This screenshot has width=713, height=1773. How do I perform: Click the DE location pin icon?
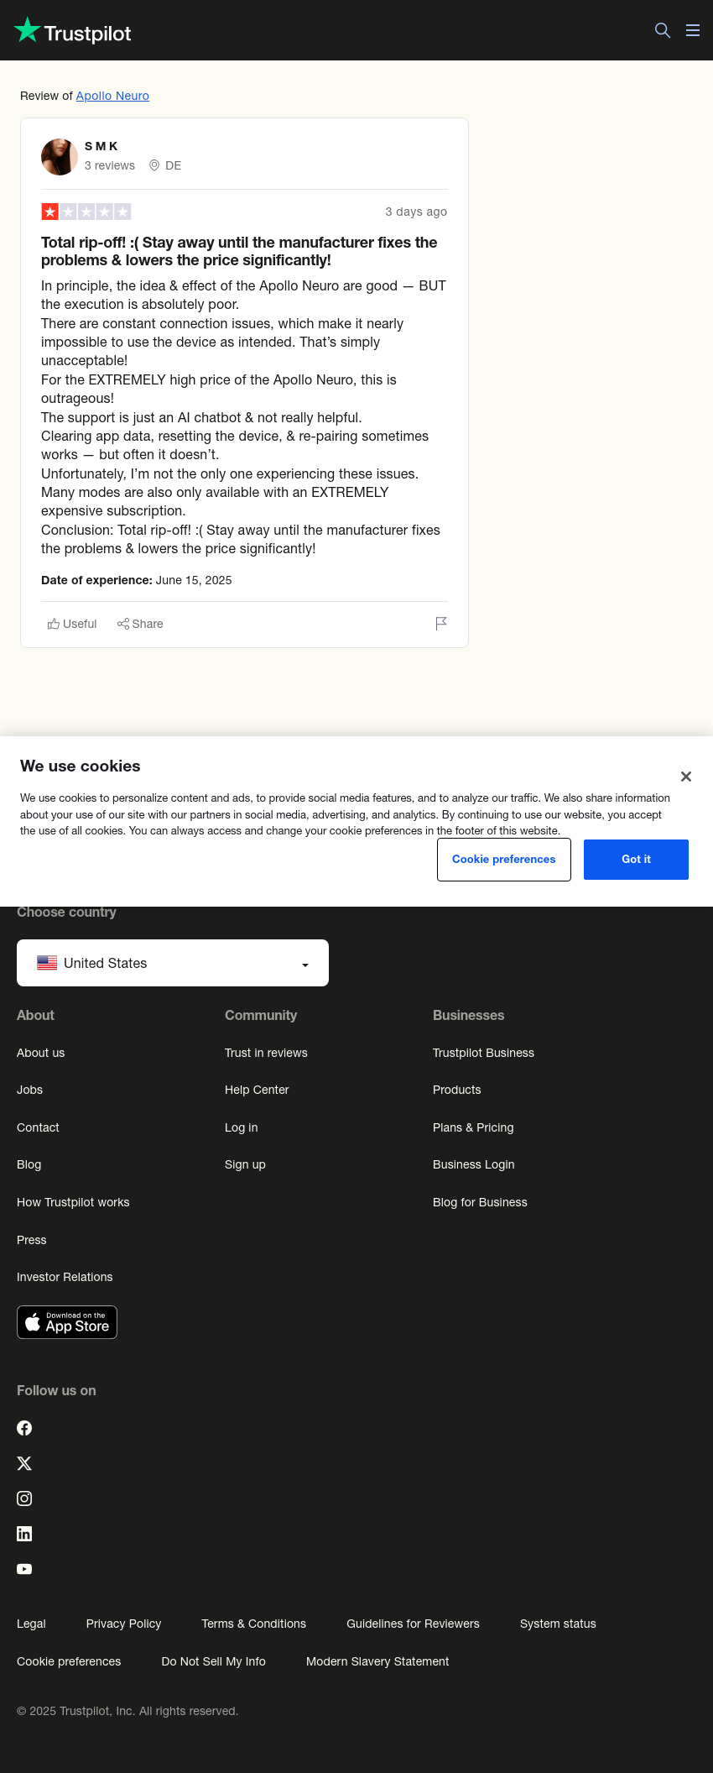pos(154,165)
